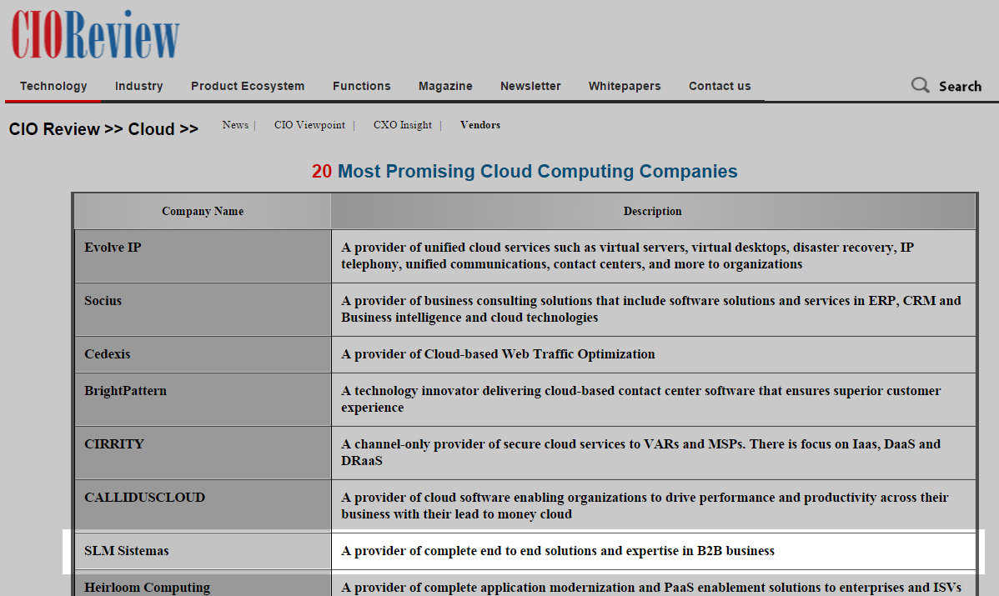Select the CALLIDUSCLOUD company name
This screenshot has height=596, width=999.
point(144,498)
